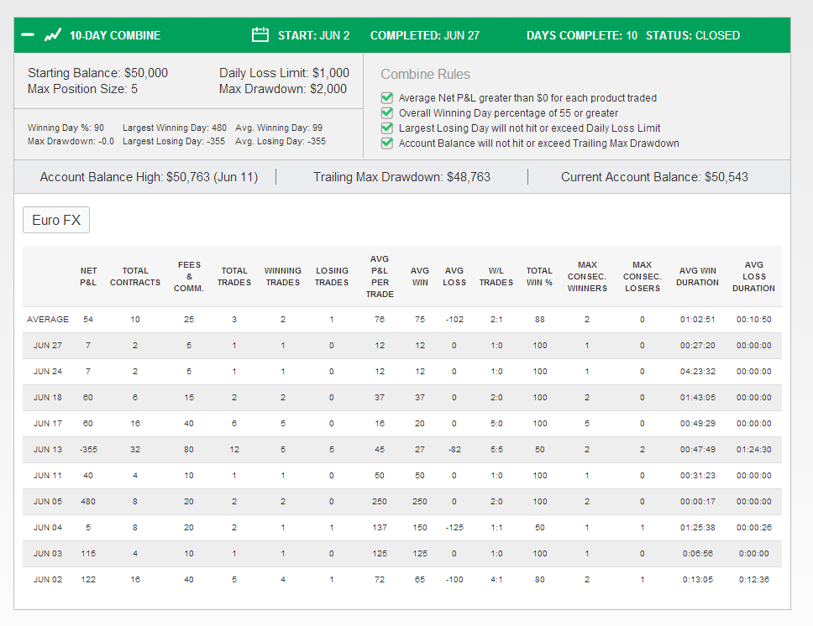Click the AVG P&L PER TRADE header
Viewport: 813px width, 626px height.
(380, 276)
